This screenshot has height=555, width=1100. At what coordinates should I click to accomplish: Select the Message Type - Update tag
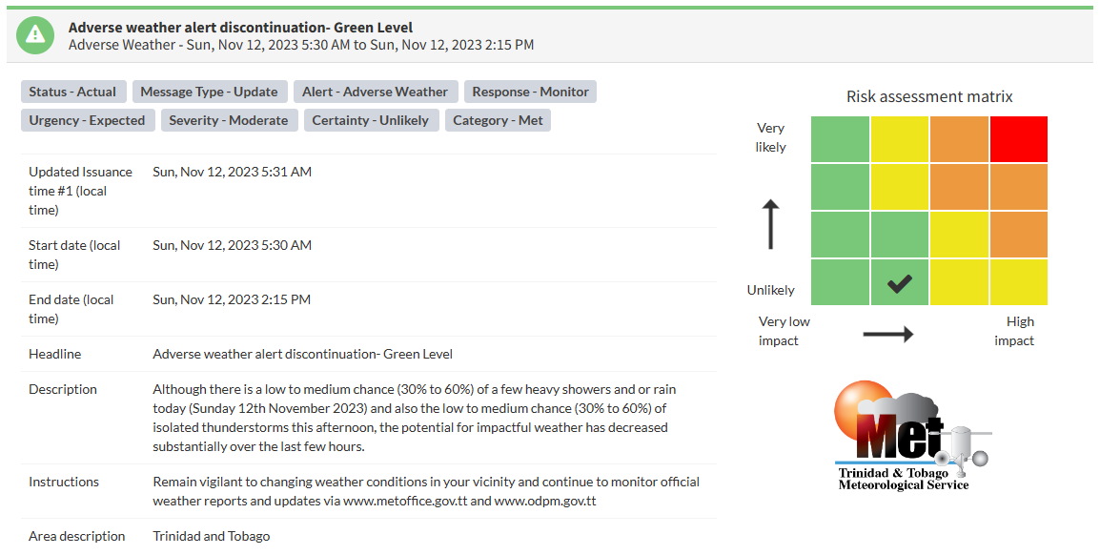(x=209, y=92)
